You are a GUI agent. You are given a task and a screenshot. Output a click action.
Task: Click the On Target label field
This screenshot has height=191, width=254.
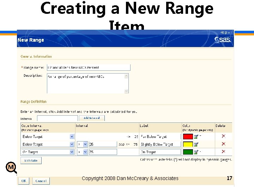tap(161, 152)
